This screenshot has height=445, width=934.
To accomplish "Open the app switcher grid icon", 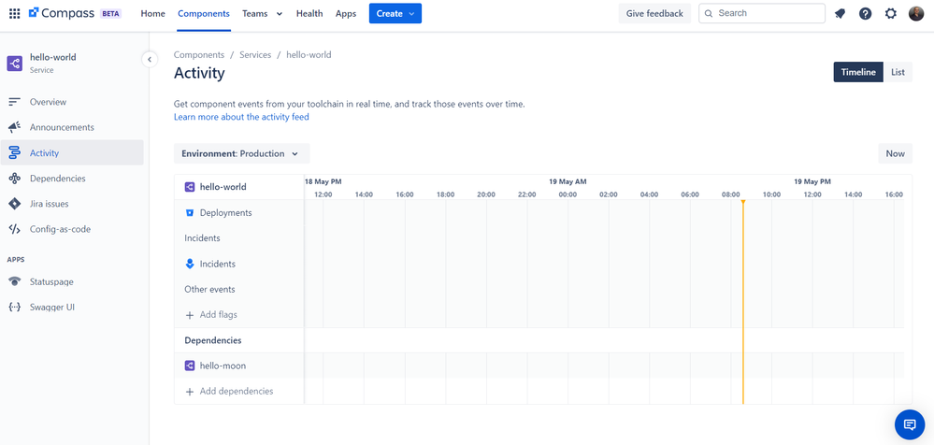I will 14,13.
